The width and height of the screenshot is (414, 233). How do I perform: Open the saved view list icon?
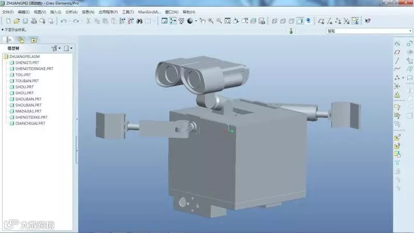[245, 21]
